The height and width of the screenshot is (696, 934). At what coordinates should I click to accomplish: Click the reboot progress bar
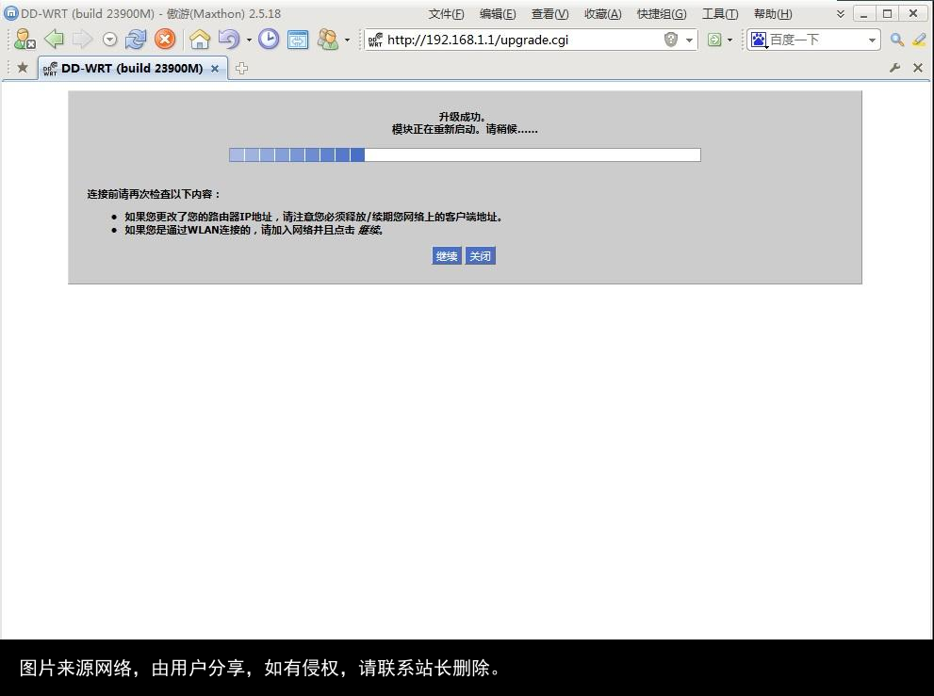pyautogui.click(x=464, y=154)
